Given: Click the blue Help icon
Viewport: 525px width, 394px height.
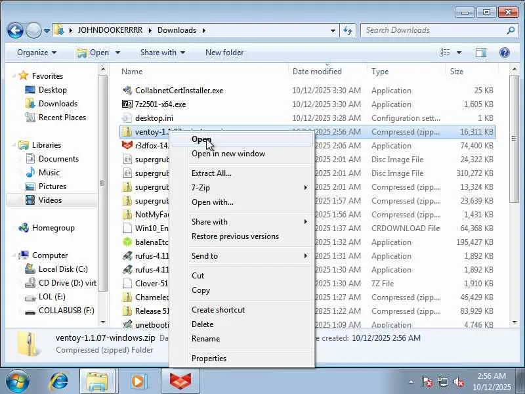Looking at the screenshot, I should (504, 53).
